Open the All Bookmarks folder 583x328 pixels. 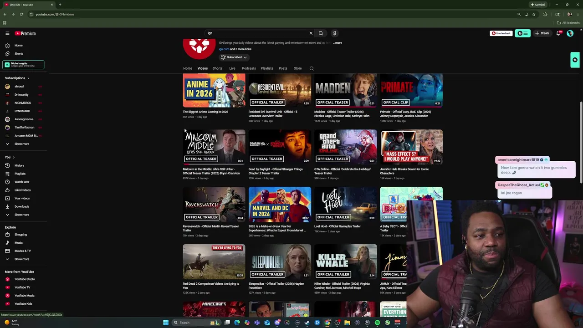568,23
